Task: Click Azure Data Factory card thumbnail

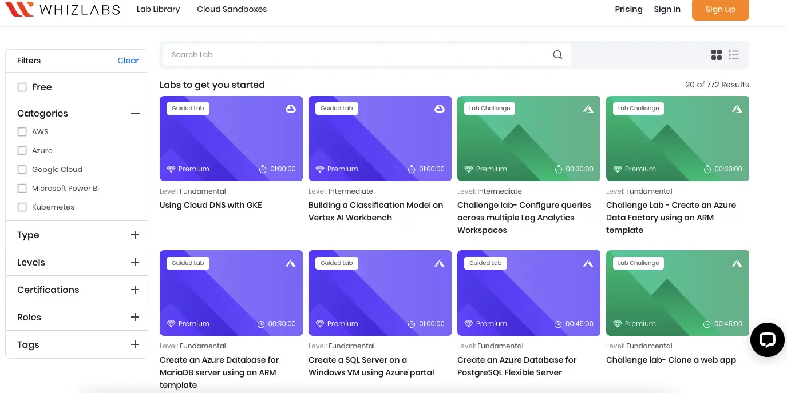Action: [678, 138]
